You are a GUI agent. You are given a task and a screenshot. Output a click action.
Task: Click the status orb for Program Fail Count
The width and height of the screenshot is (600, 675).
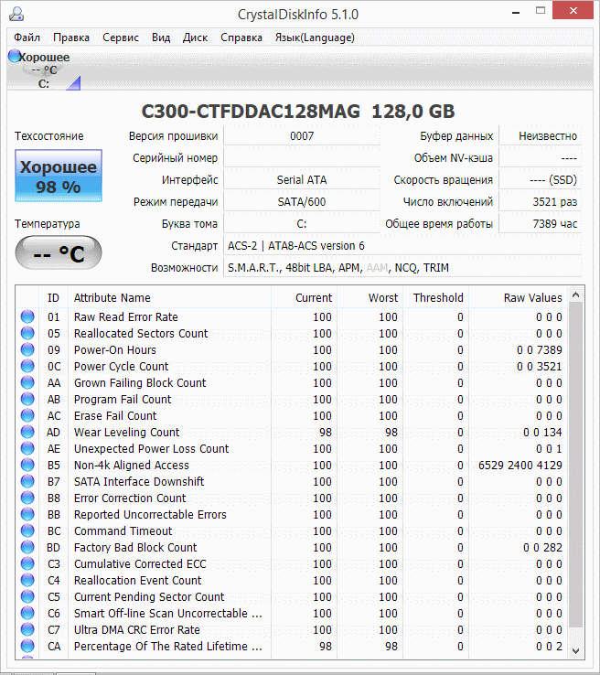(27, 399)
